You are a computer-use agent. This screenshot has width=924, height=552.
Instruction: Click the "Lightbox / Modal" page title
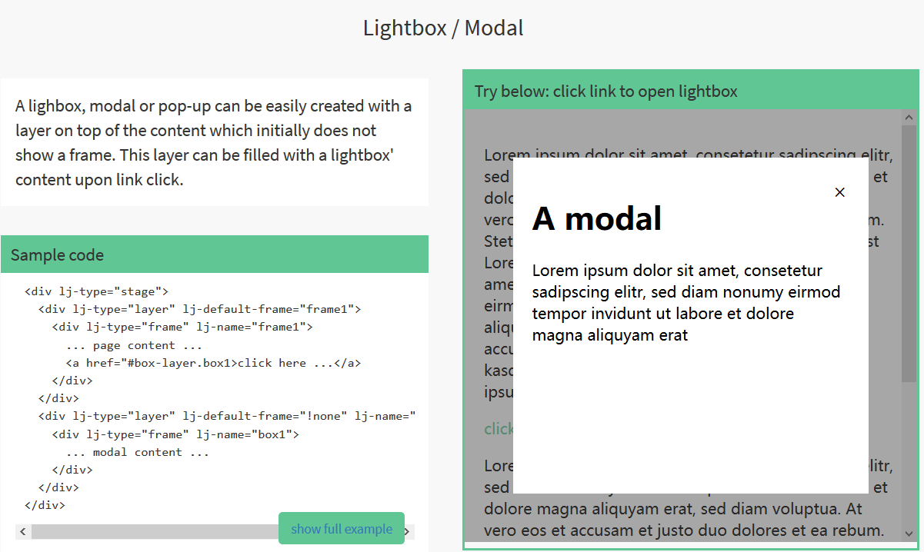click(443, 28)
